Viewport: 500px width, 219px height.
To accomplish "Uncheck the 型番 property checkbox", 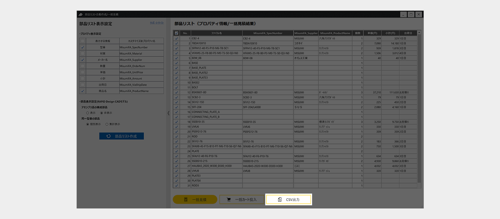I will [x=82, y=47].
